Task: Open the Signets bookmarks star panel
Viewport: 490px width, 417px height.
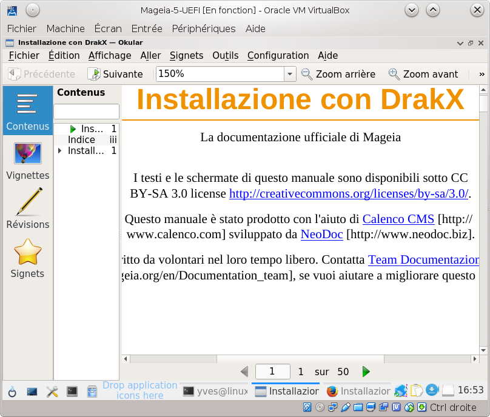Action: 27,259
